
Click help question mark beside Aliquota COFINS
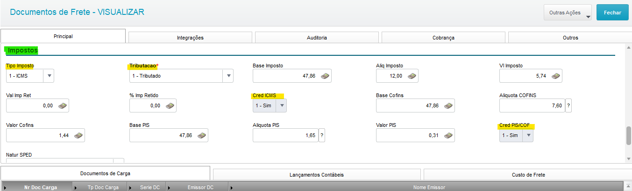click(568, 105)
